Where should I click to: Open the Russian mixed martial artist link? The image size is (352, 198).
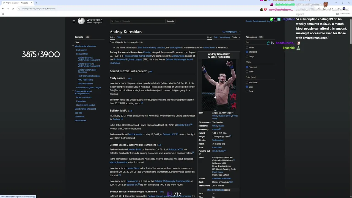click(137, 56)
